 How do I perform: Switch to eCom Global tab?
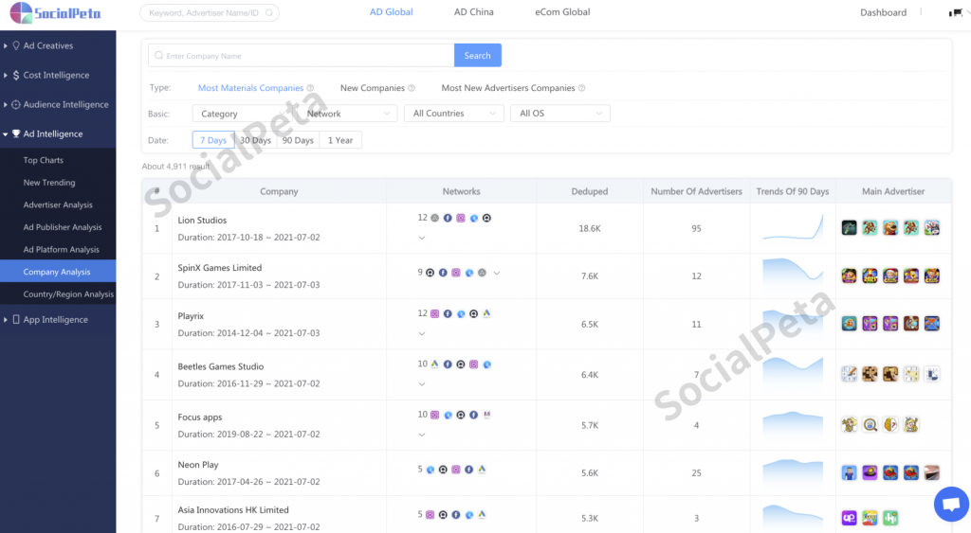click(562, 11)
